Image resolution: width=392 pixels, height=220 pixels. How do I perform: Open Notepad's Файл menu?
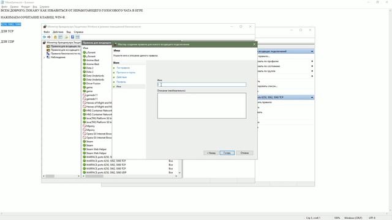(x=4, y=7)
